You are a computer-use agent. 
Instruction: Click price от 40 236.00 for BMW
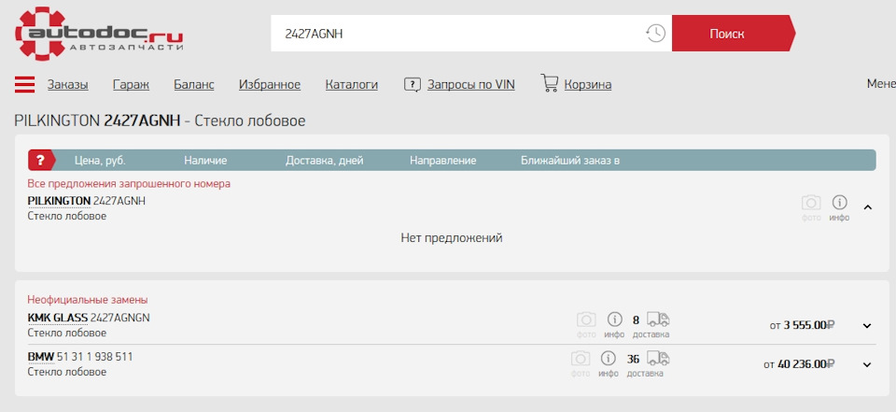pos(800,364)
